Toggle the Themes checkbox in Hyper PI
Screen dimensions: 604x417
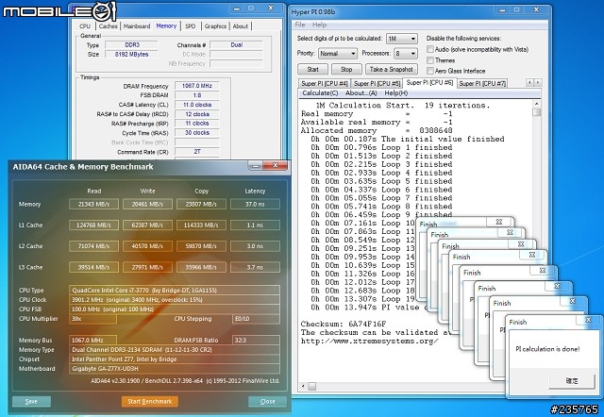pyautogui.click(x=430, y=60)
